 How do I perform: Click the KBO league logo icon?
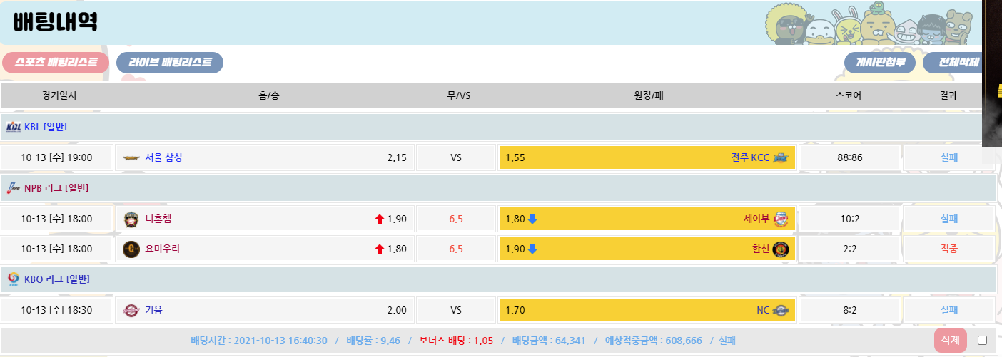[x=14, y=279]
